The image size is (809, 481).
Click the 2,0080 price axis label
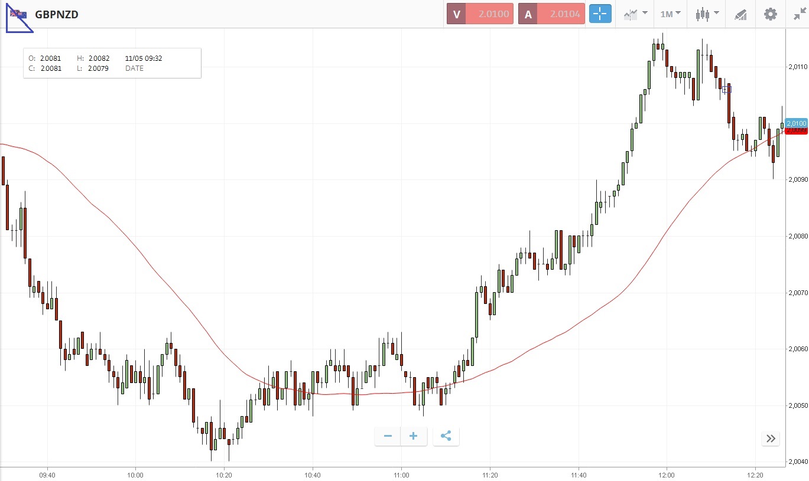(x=798, y=236)
